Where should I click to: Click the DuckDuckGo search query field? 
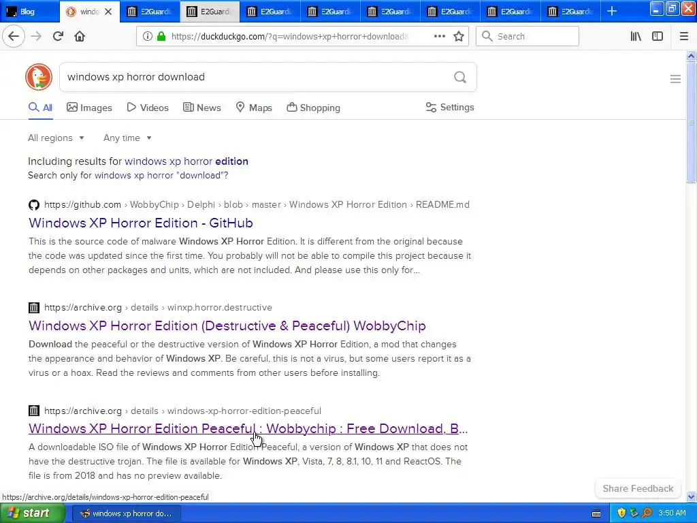tap(256, 77)
